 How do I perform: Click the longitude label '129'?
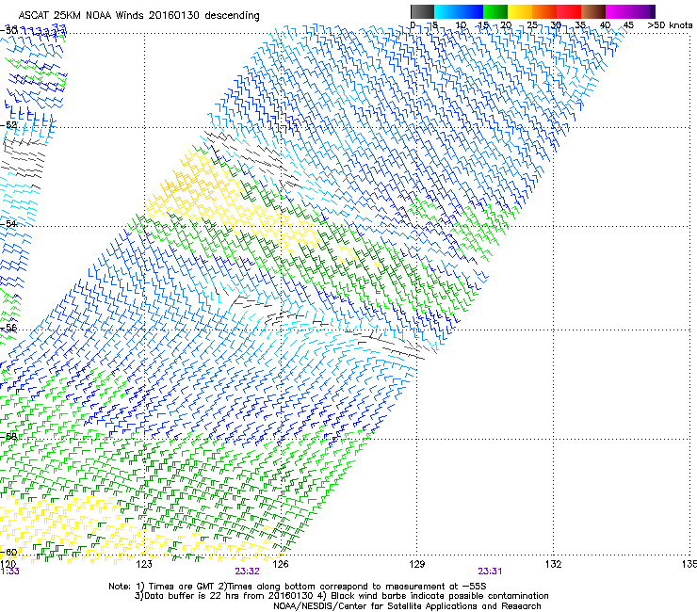[416, 564]
